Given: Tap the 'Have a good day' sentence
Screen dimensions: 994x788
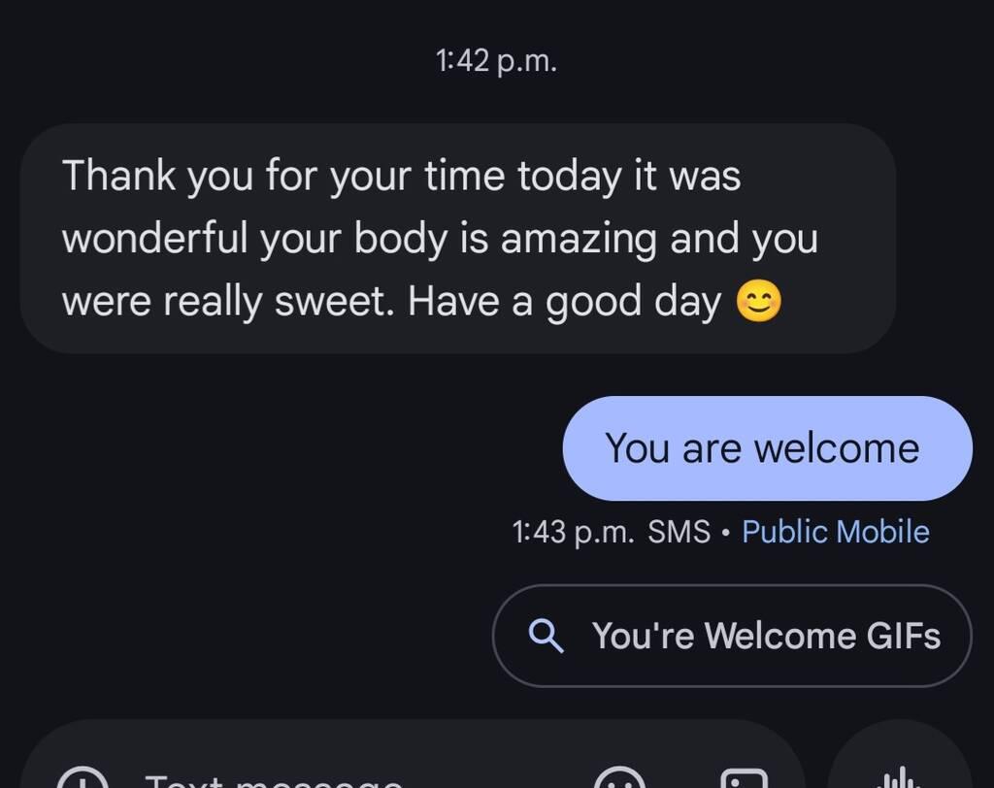Looking at the screenshot, I should pos(565,303).
